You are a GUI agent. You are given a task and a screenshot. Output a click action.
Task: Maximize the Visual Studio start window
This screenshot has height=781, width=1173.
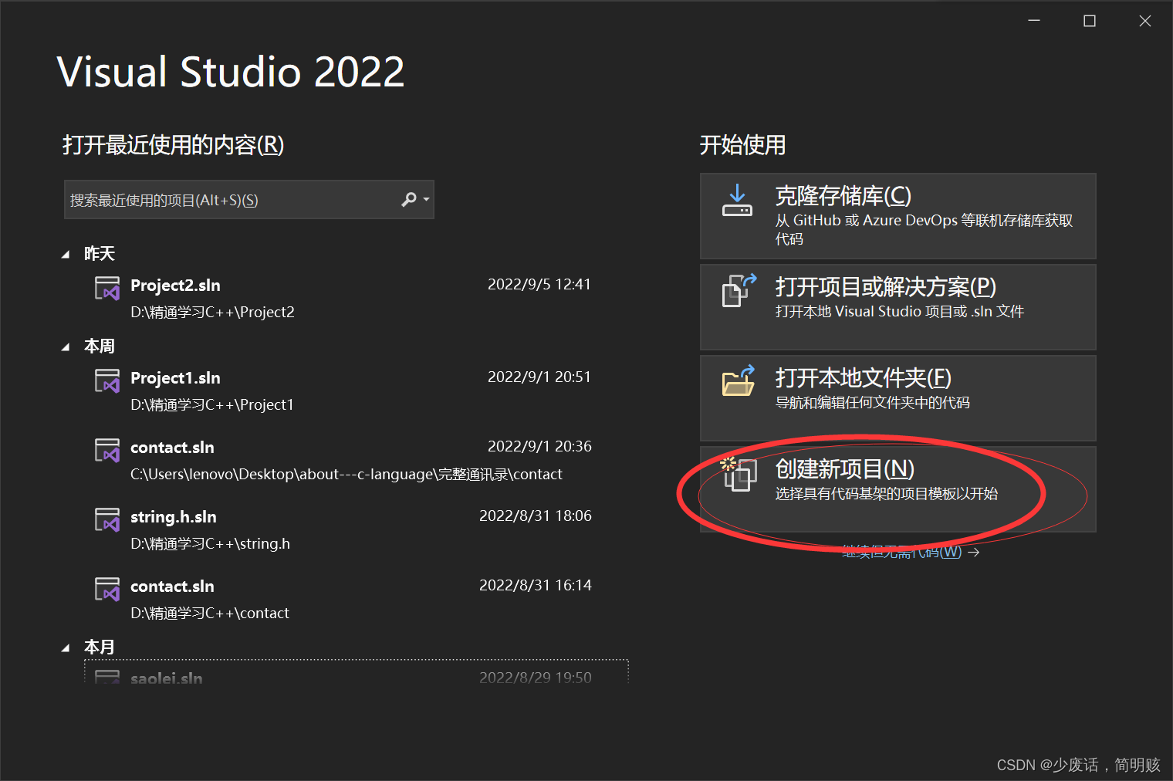[1090, 21]
